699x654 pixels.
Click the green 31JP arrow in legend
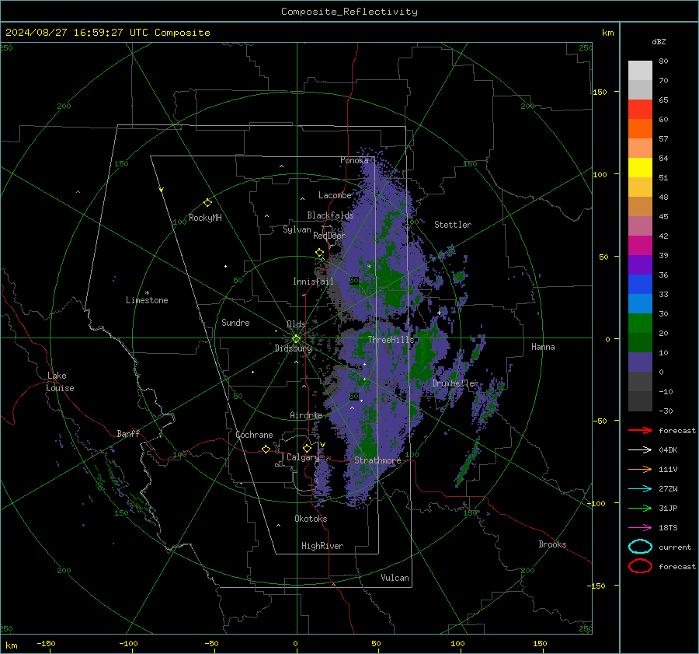(640, 508)
